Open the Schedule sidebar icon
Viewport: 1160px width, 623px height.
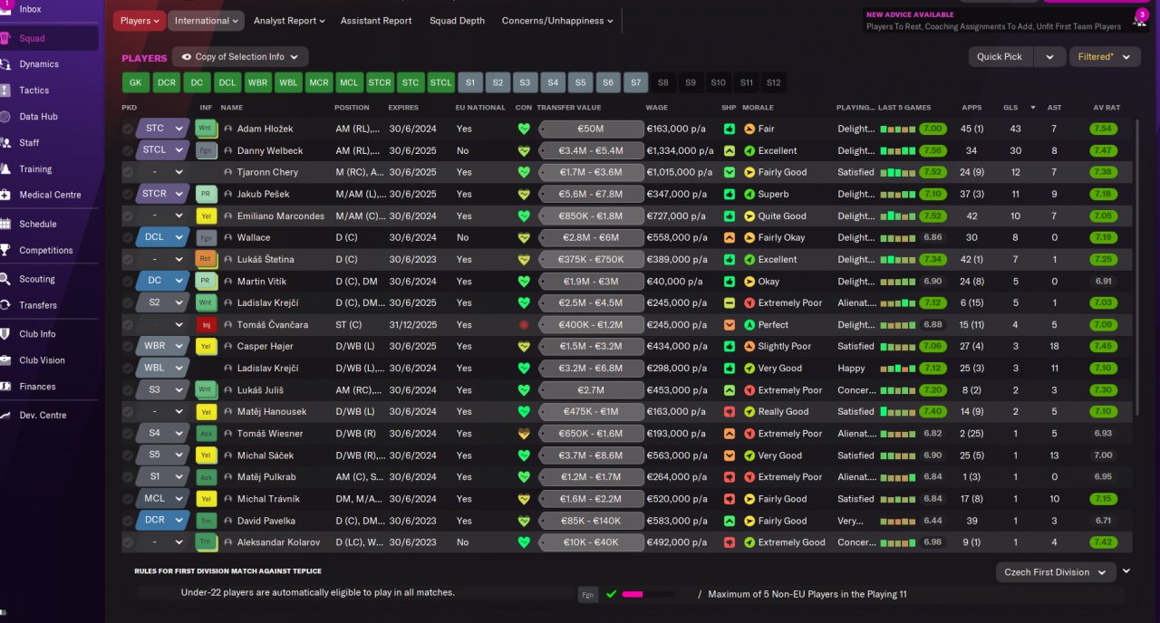coord(5,224)
